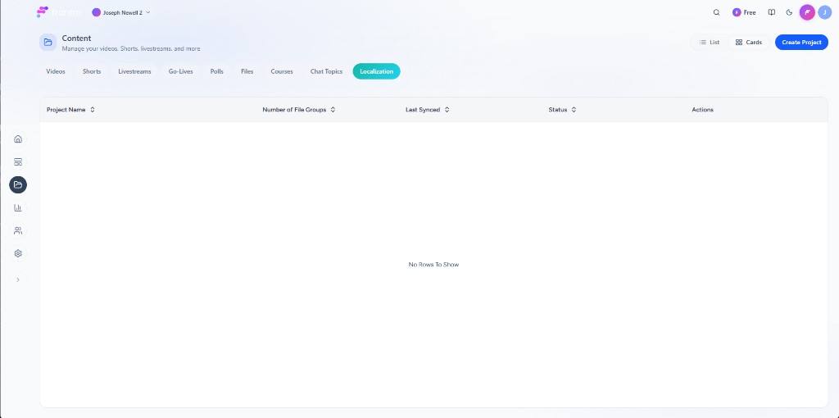This screenshot has width=839, height=418.
Task: Switch to List view
Action: 710,42
